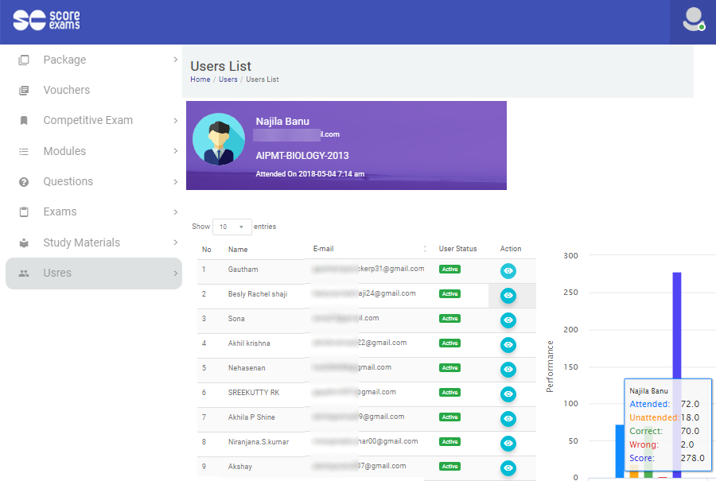The width and height of the screenshot is (716, 481).
Task: Click the Exams clipboard icon
Action: click(x=25, y=211)
